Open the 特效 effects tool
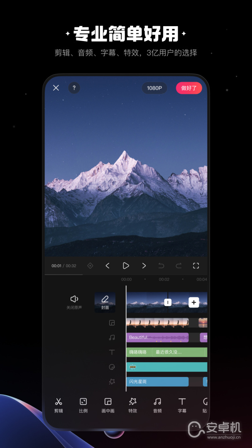The height and width of the screenshot is (448, 252). [133, 405]
